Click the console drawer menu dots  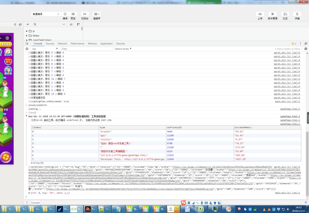coord(27,202)
